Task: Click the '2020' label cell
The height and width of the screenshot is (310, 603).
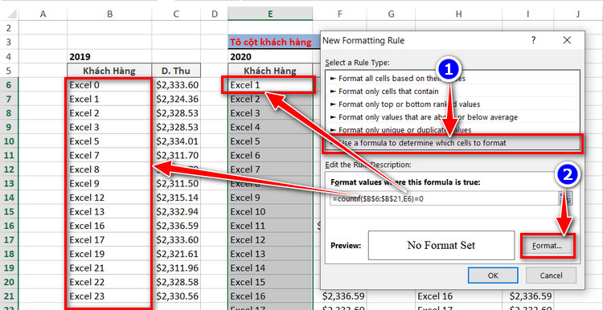Action: [x=270, y=56]
